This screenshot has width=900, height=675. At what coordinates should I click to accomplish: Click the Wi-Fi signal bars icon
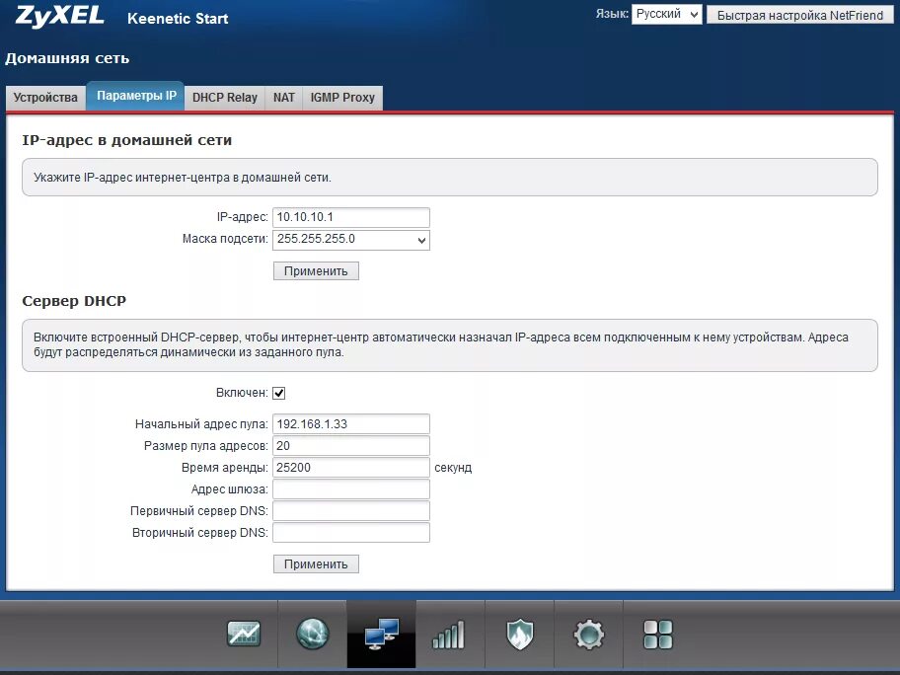pyautogui.click(x=450, y=635)
